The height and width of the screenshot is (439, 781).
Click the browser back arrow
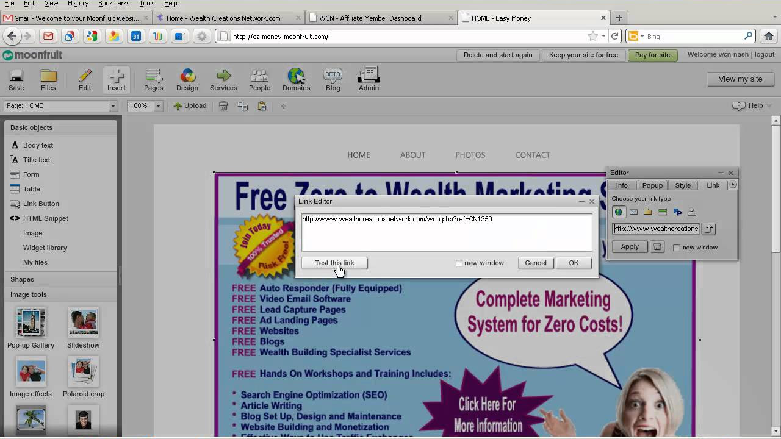click(12, 37)
